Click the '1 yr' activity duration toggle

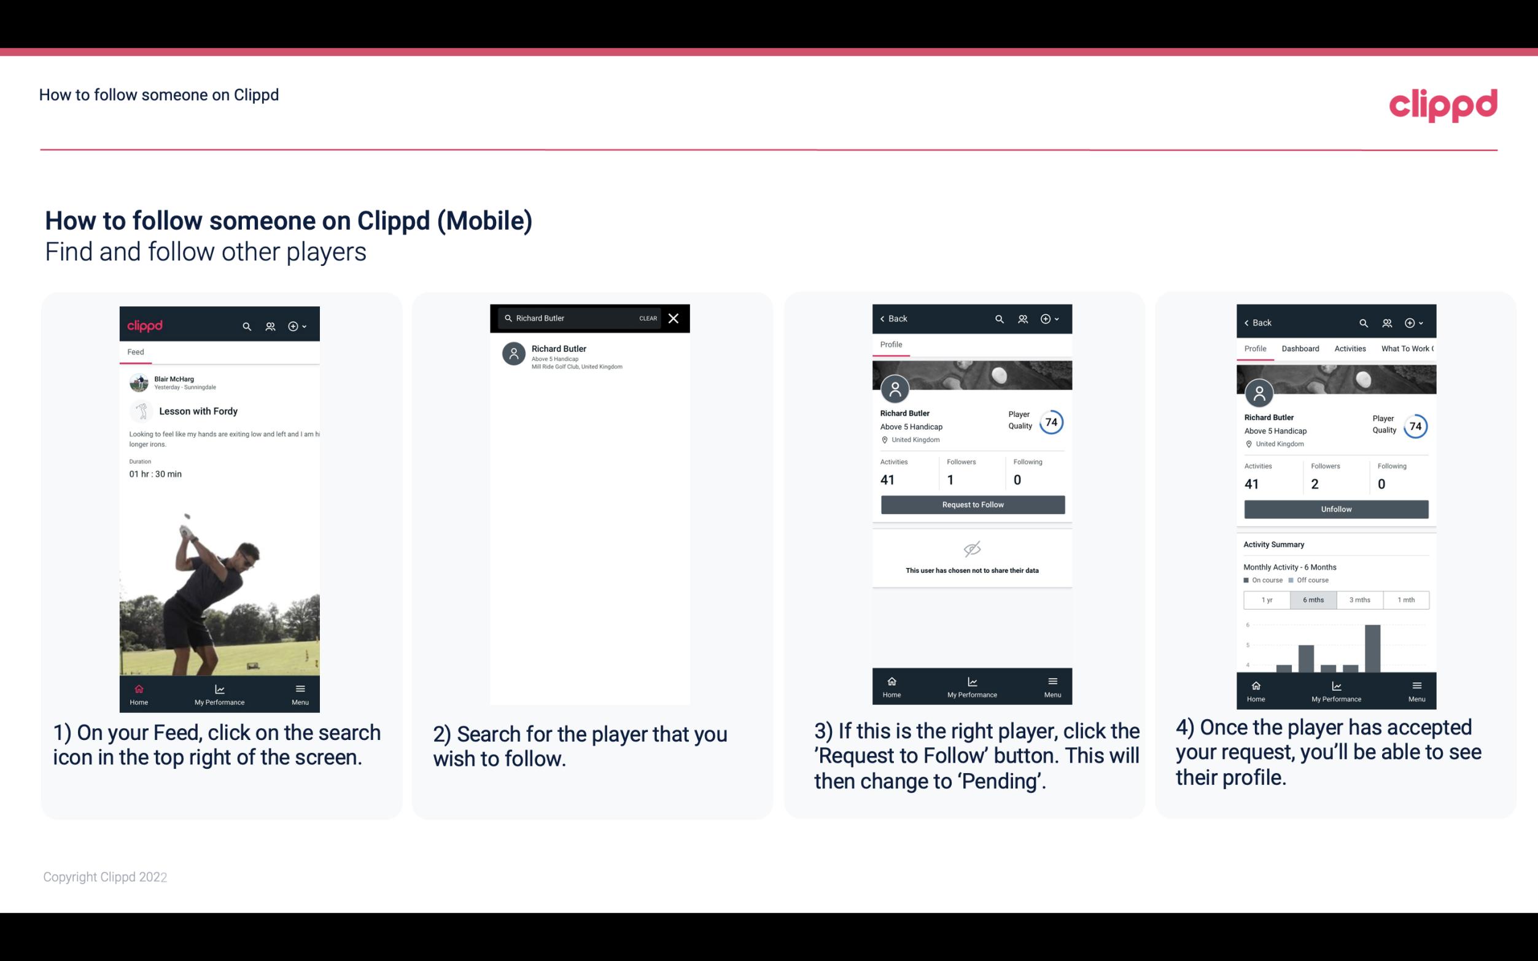(x=1266, y=599)
